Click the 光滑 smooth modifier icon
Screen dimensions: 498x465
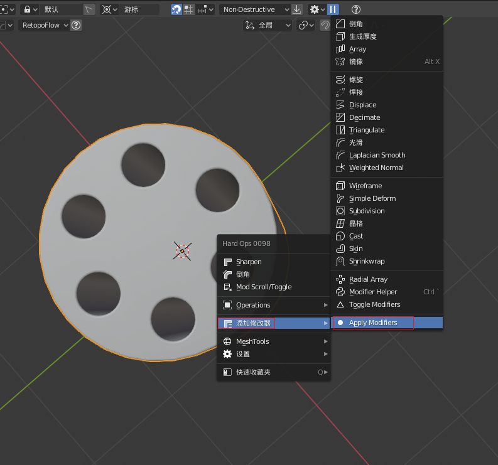pyautogui.click(x=340, y=142)
